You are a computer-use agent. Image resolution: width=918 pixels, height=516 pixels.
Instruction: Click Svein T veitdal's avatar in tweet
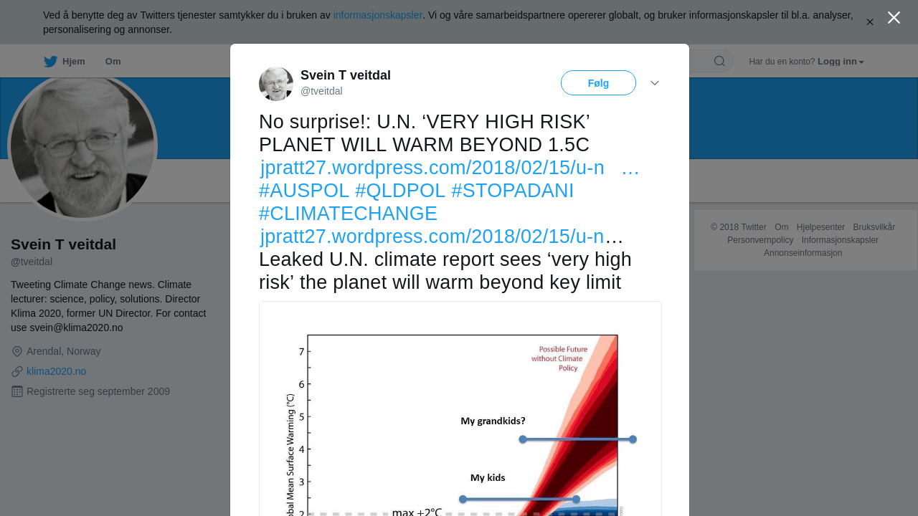click(x=276, y=84)
